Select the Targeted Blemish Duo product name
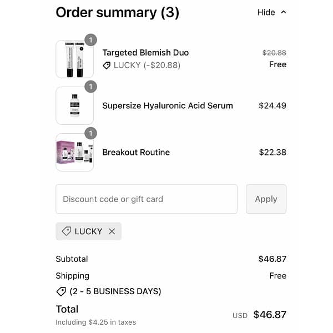333x333 pixels. click(145, 53)
